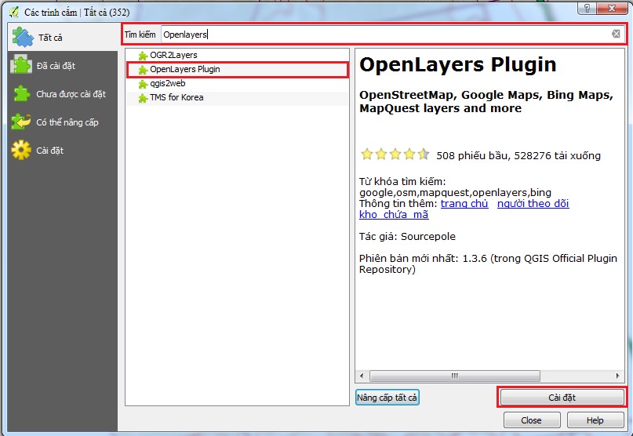Click the 'Nâng cấp tất cả' button
The width and height of the screenshot is (633, 436).
(x=387, y=398)
